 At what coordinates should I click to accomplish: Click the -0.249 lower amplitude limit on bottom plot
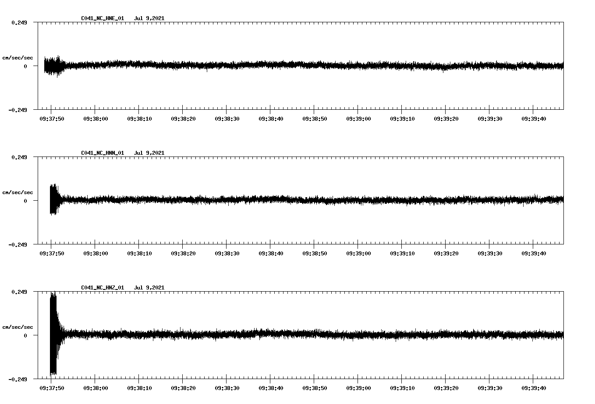point(18,379)
